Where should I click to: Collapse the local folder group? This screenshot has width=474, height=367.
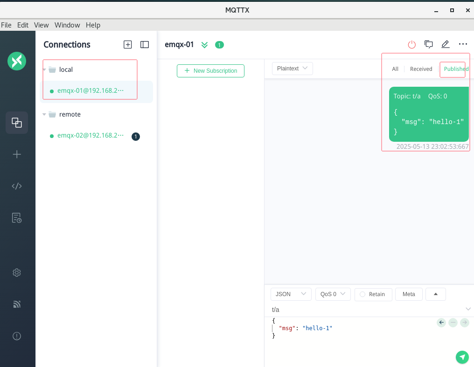click(x=44, y=70)
